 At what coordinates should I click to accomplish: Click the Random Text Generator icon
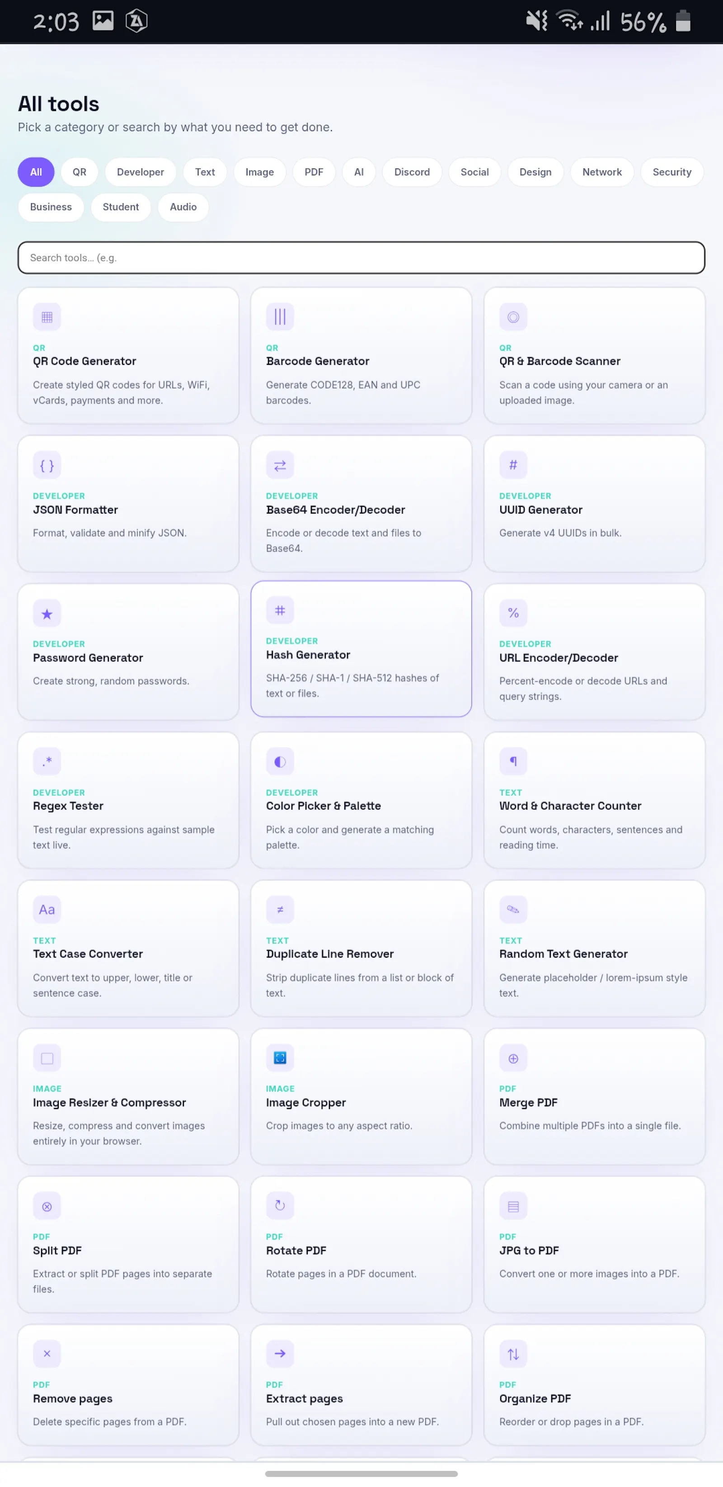point(513,910)
